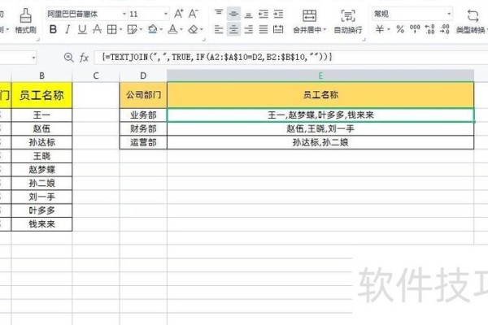Viewport: 488px width, 325px height.
Task: Open the number format box showing 常规
Action: coord(412,14)
